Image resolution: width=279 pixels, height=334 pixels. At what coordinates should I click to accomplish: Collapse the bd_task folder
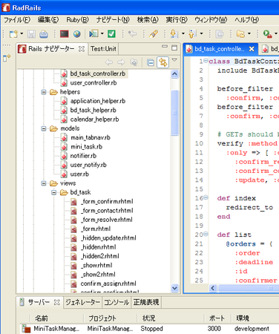[54, 192]
